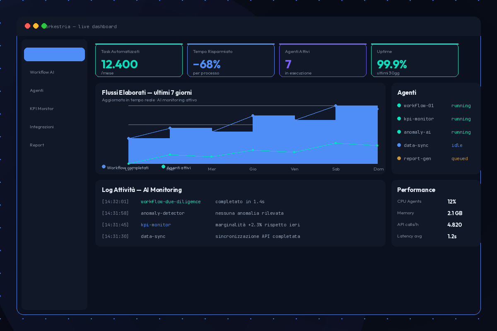Click the orange status dot of report-gen

pos(399,158)
